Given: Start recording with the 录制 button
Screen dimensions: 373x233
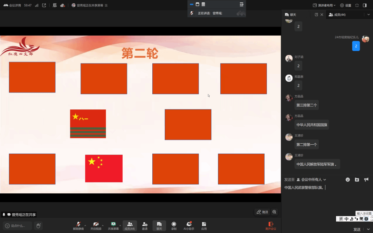Looking at the screenshot, I should pyautogui.click(x=174, y=226).
